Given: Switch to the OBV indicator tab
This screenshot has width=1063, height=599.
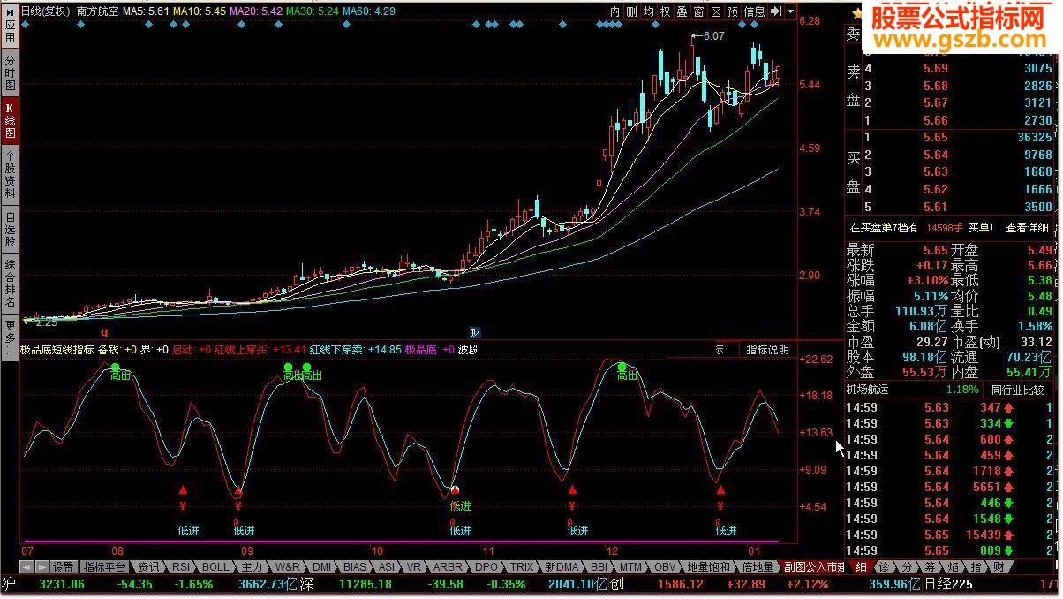Looking at the screenshot, I should (x=664, y=567).
